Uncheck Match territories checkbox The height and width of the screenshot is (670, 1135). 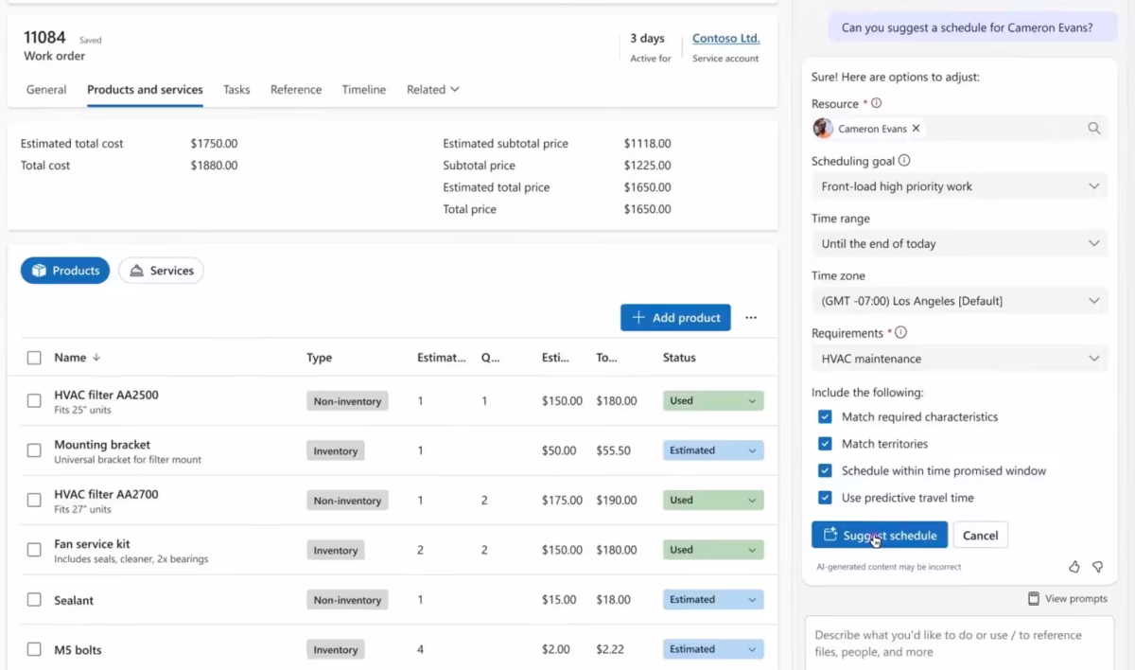[825, 444]
